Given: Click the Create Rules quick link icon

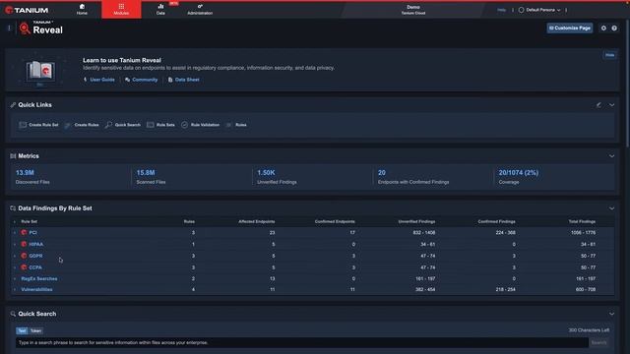Looking at the screenshot, I should pos(68,125).
